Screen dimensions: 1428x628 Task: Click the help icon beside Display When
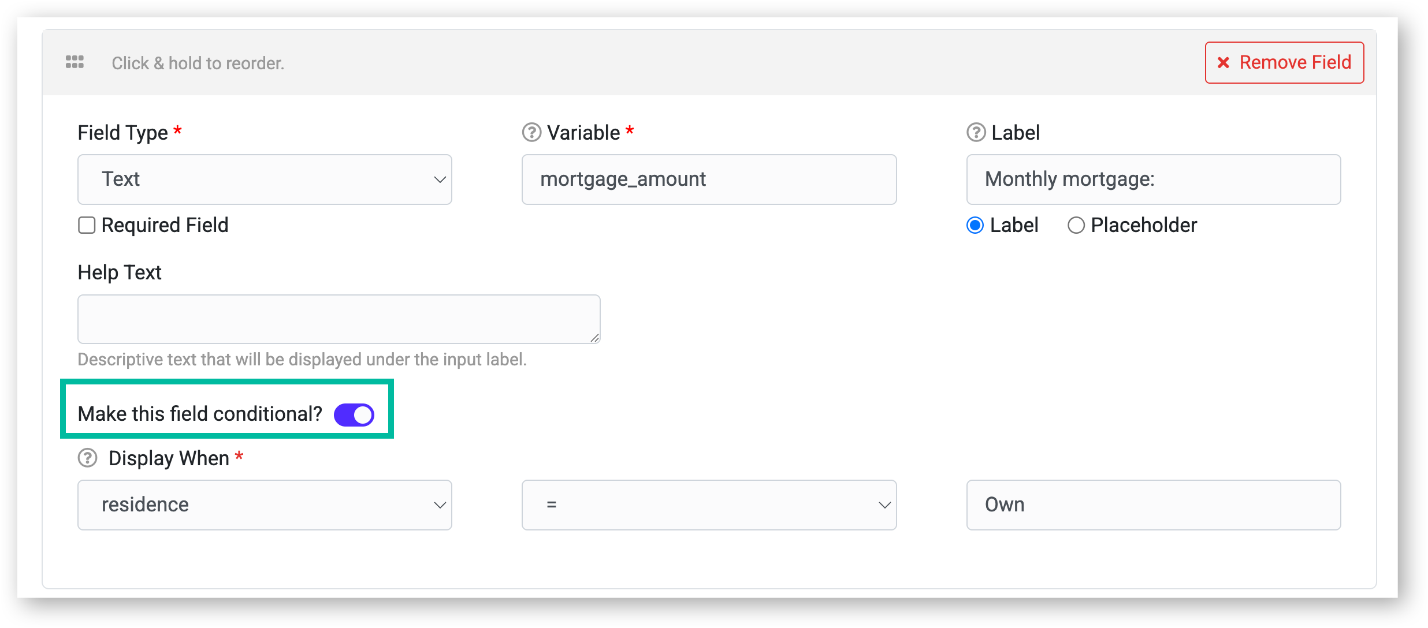pyautogui.click(x=88, y=458)
